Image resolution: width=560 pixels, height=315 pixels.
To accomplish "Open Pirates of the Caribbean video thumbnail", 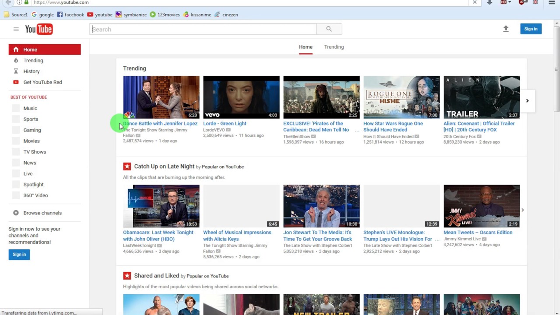I will click(x=321, y=97).
